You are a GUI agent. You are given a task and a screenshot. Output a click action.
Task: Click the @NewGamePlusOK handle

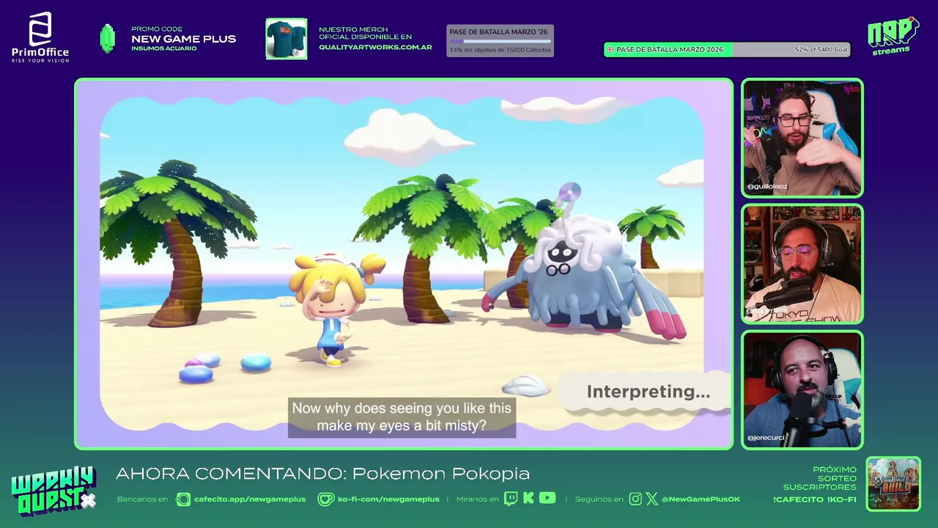(x=701, y=499)
